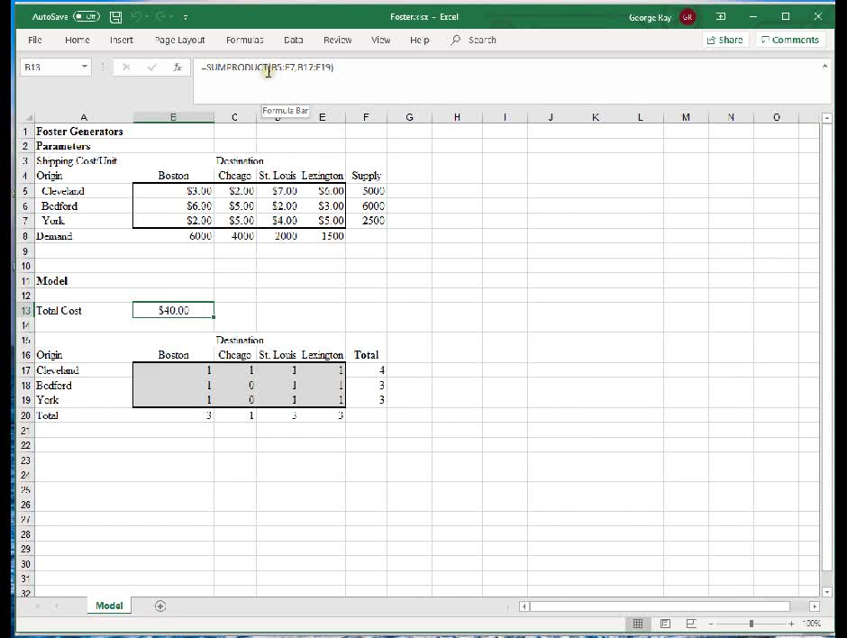Click vertical scrollbar up arrow
847x638 pixels.
coord(826,118)
